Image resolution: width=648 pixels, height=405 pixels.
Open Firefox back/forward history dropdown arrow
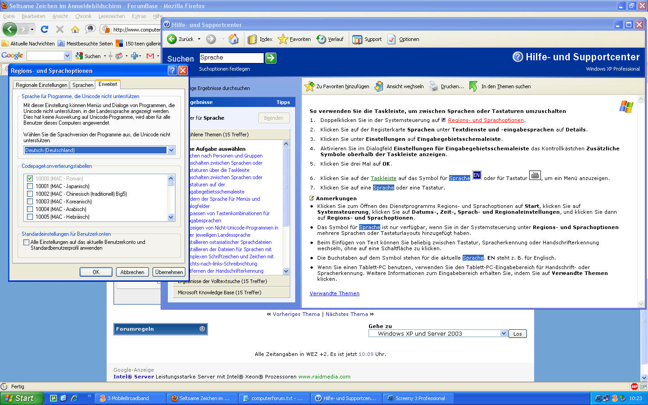tap(32, 29)
